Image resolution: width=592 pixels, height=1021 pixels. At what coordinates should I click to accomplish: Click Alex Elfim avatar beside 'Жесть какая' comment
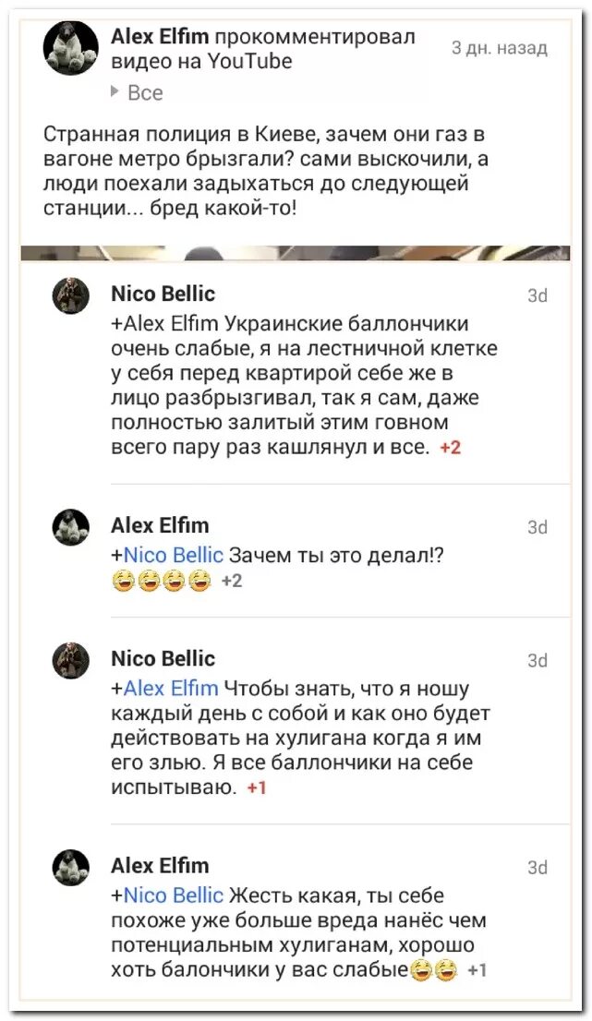coord(70,868)
